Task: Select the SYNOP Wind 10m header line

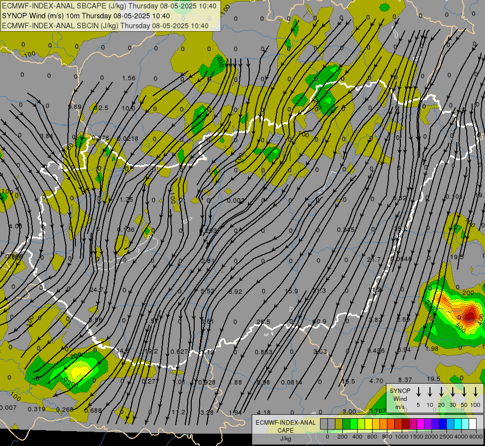Action: coord(86,16)
